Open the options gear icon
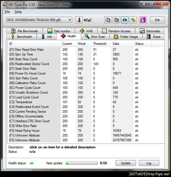Image resolution: width=171 pixels, height=177 pixels. (x=133, y=20)
